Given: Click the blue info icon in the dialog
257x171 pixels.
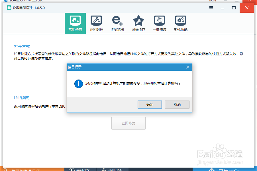Looking at the screenshot, I should (78, 84).
